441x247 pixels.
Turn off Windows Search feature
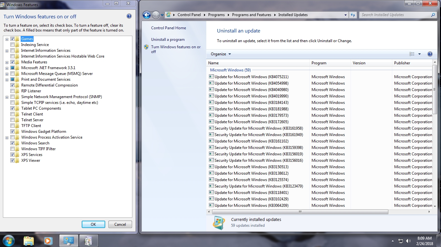[x=13, y=143]
